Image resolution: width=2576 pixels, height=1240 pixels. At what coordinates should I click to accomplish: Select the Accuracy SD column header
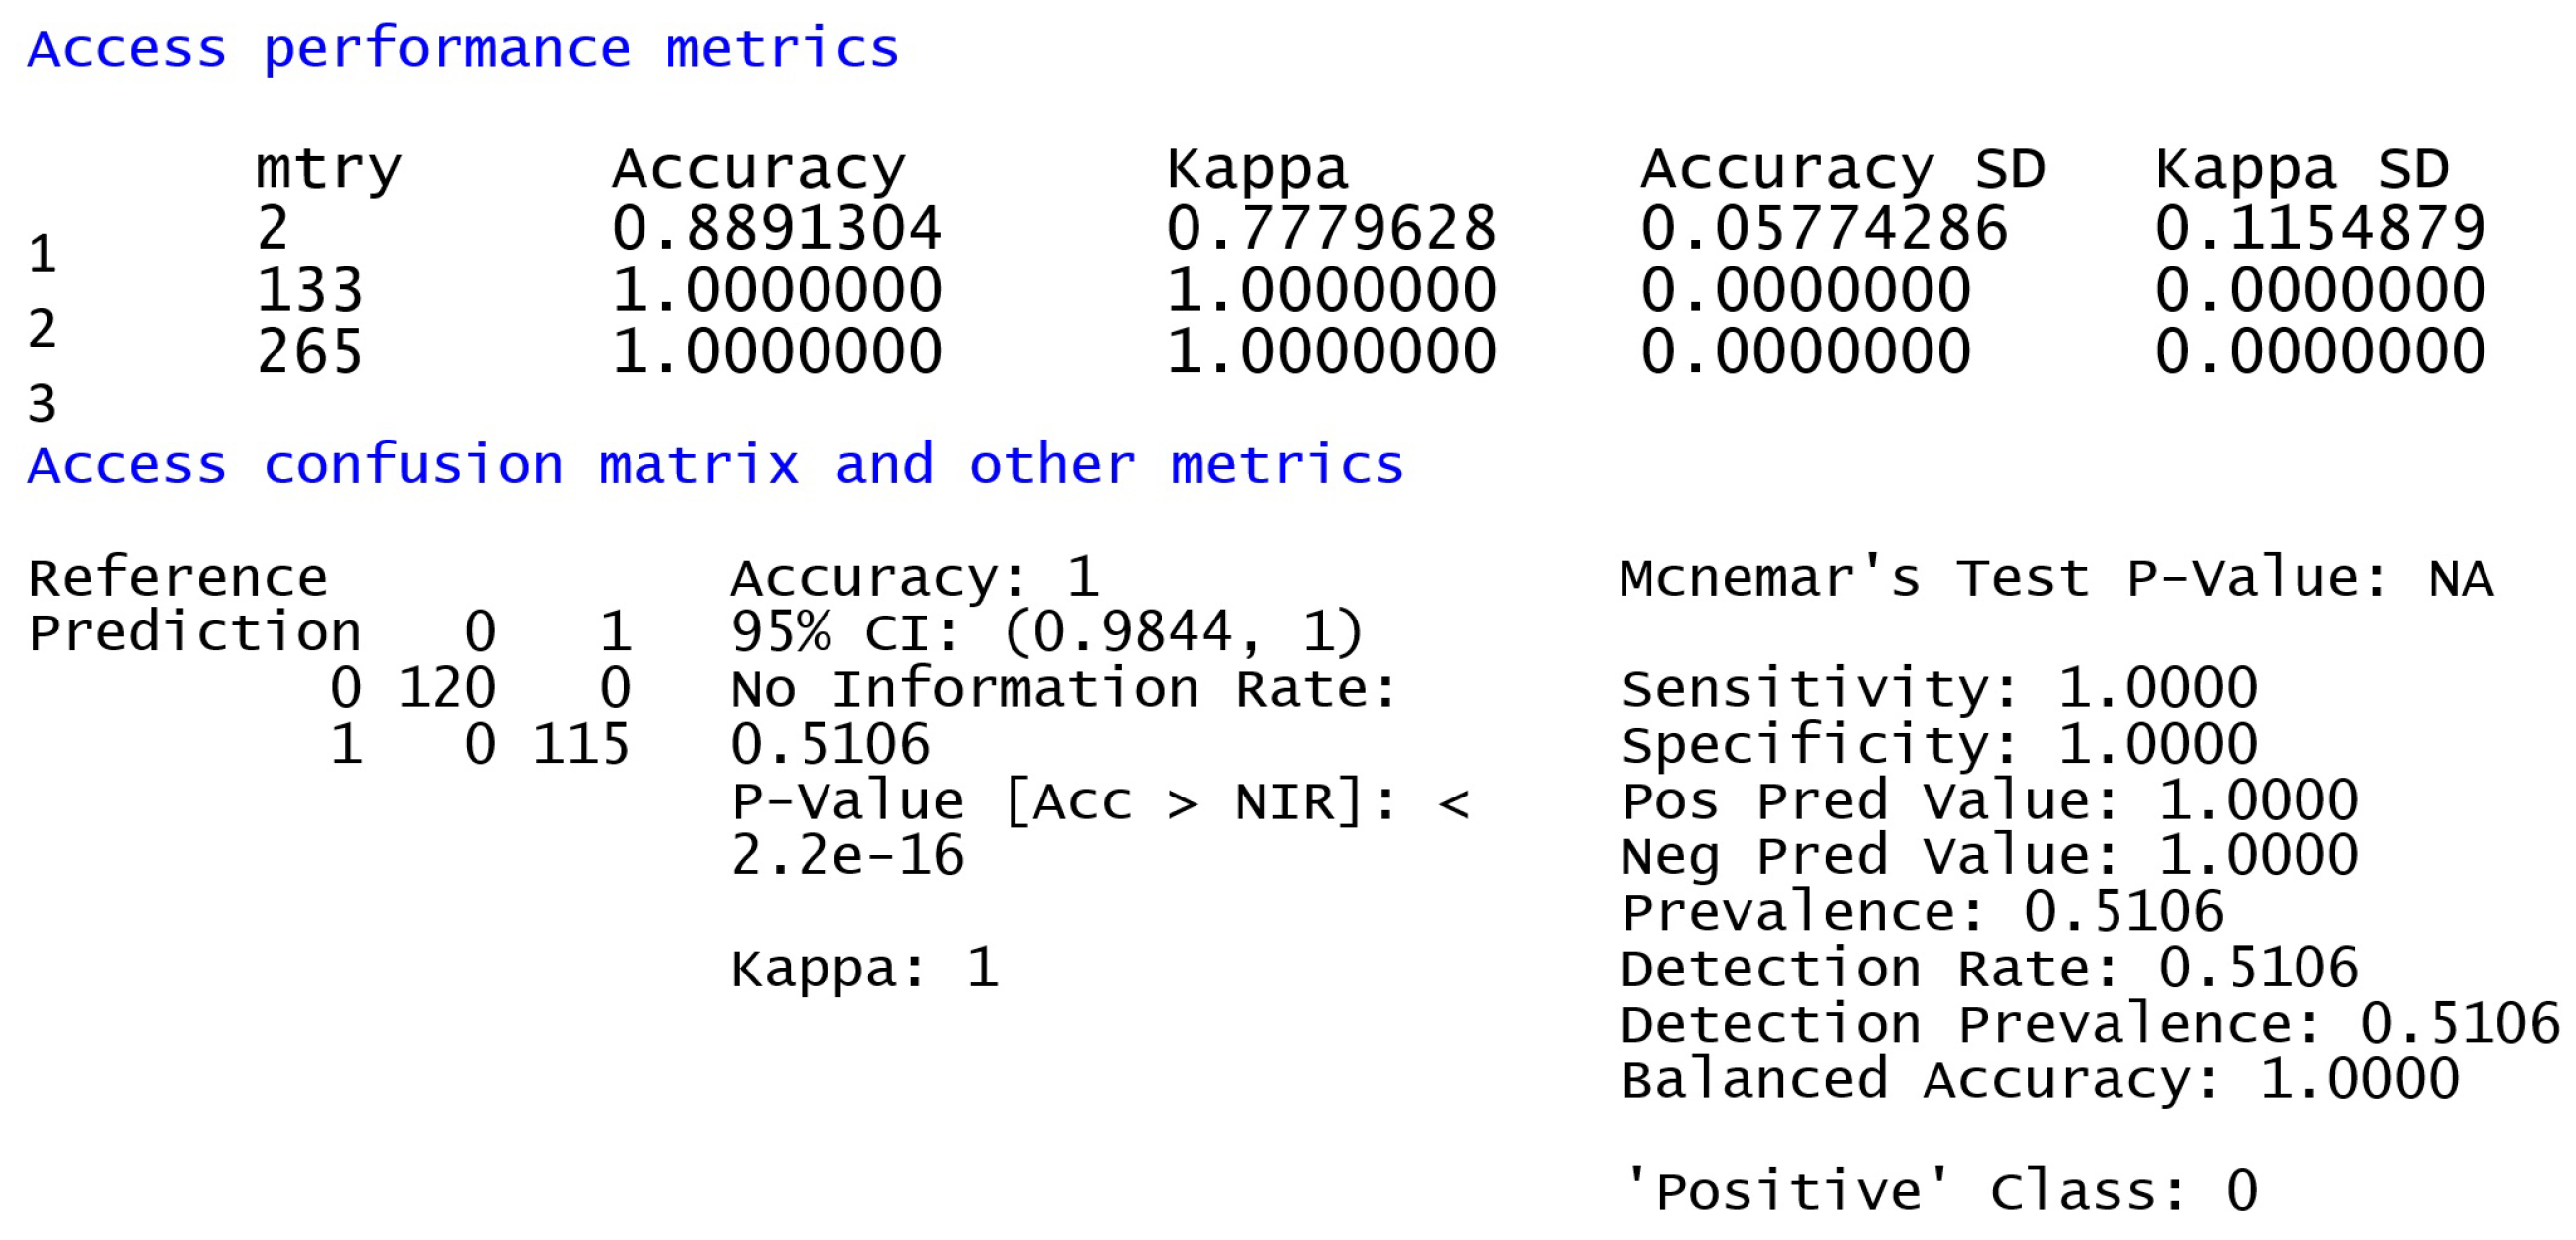[x=1842, y=170]
